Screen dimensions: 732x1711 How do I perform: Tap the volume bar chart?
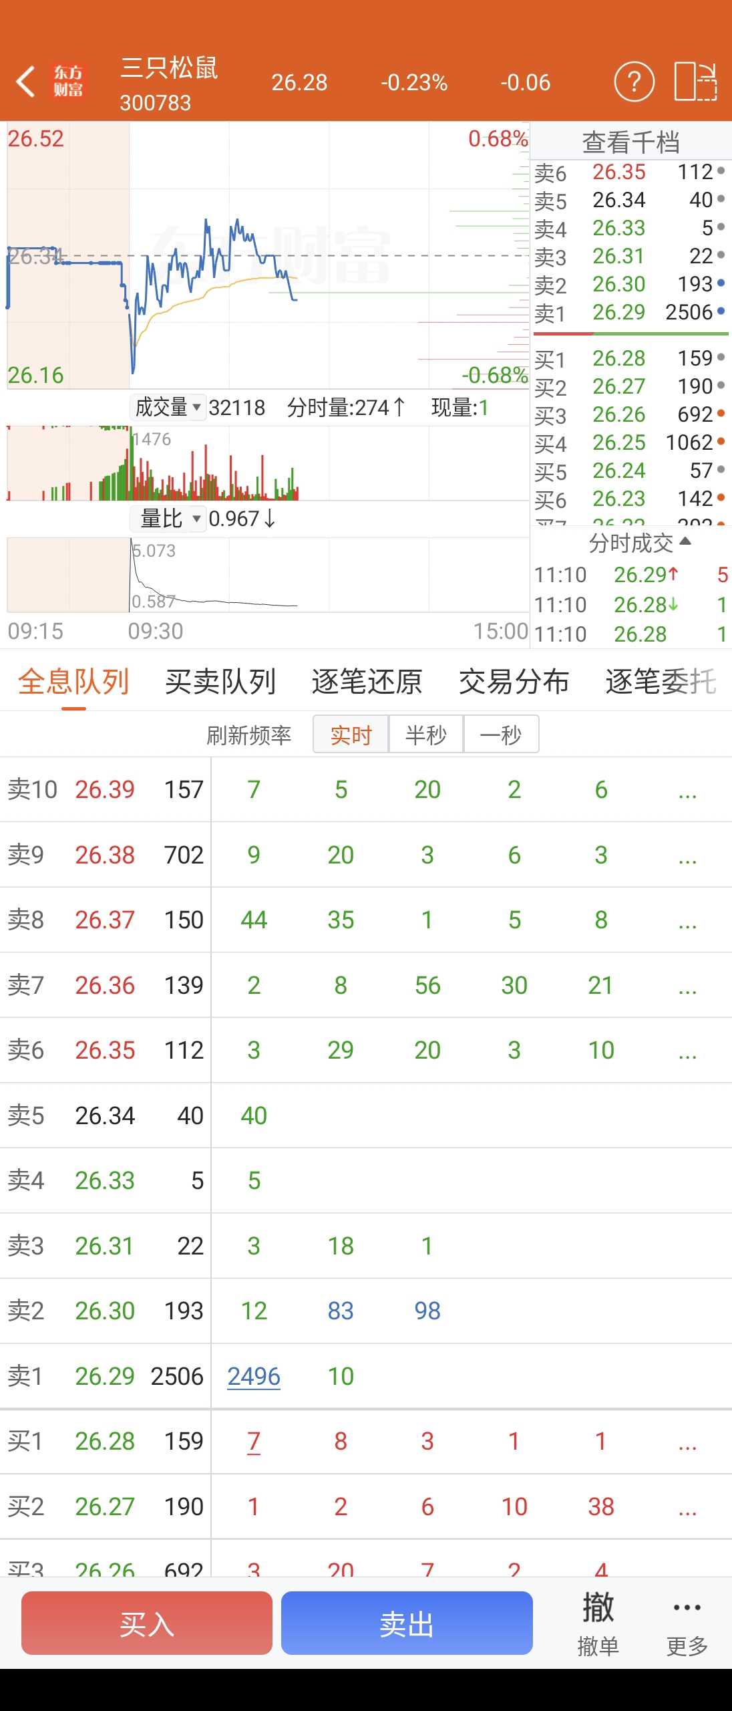tap(267, 463)
